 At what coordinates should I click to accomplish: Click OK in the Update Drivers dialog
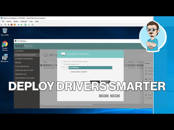pyautogui.click(x=104, y=96)
